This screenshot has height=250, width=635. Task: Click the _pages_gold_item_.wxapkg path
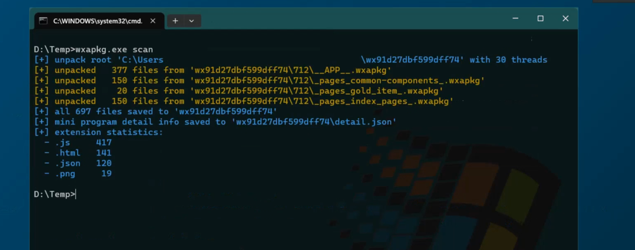(317, 91)
